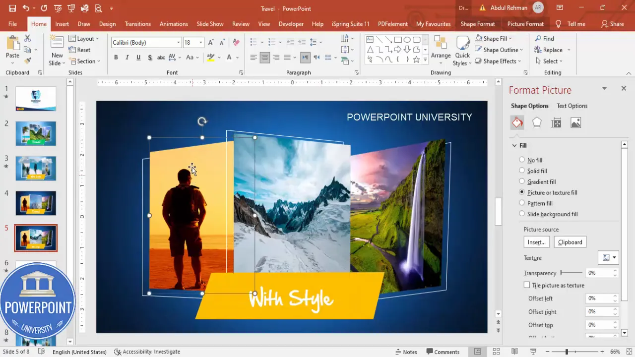Increase the font size
The width and height of the screenshot is (635, 357).
[211, 43]
